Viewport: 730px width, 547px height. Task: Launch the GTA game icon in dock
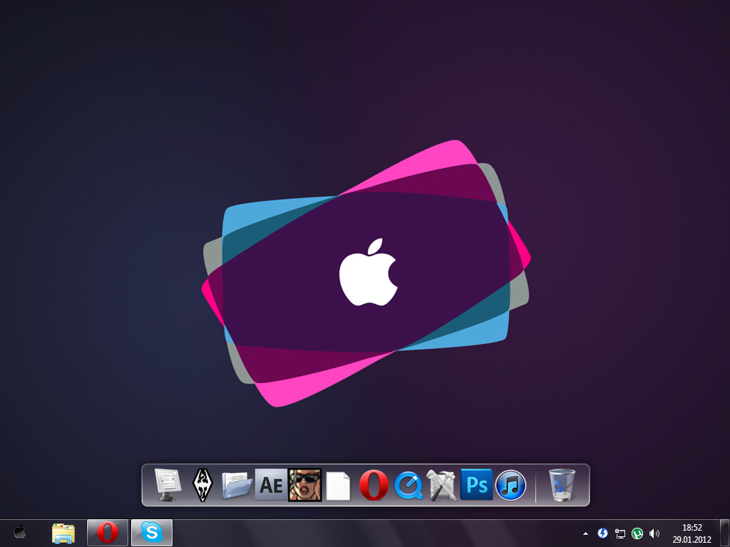tap(305, 484)
